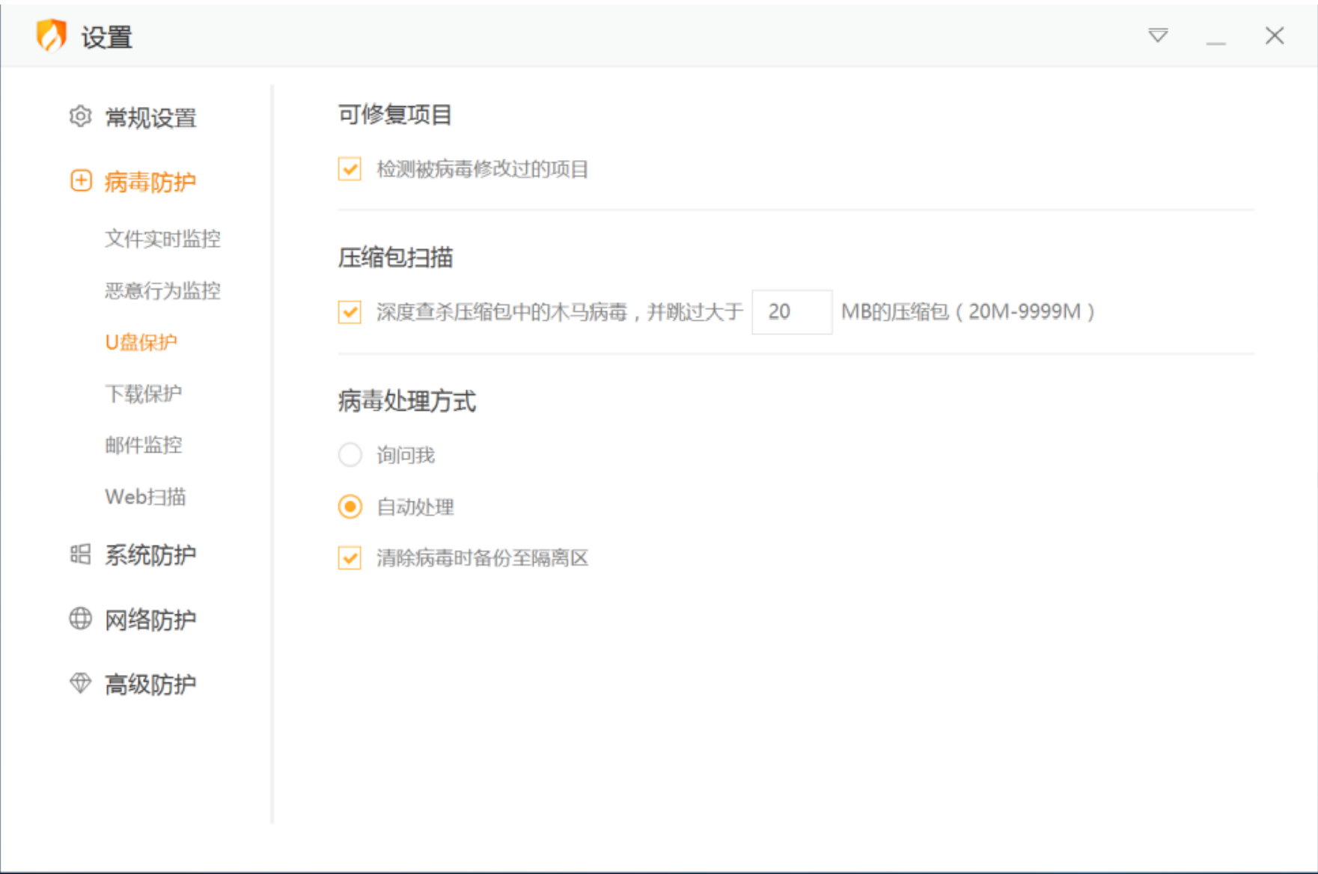Click the grid icon beside 系统防护
Image resolution: width=1318 pixels, height=874 pixels.
point(80,554)
